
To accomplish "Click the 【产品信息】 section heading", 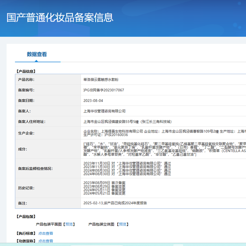I will pos(26,71).
